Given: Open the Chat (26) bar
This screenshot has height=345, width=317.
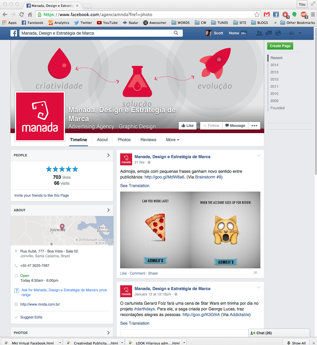Looking at the screenshot, I should (279, 333).
